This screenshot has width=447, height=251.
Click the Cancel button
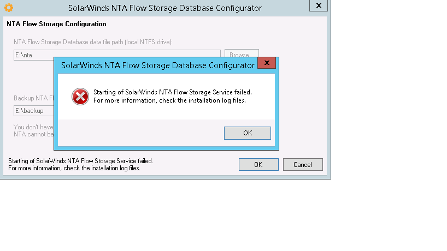point(302,164)
